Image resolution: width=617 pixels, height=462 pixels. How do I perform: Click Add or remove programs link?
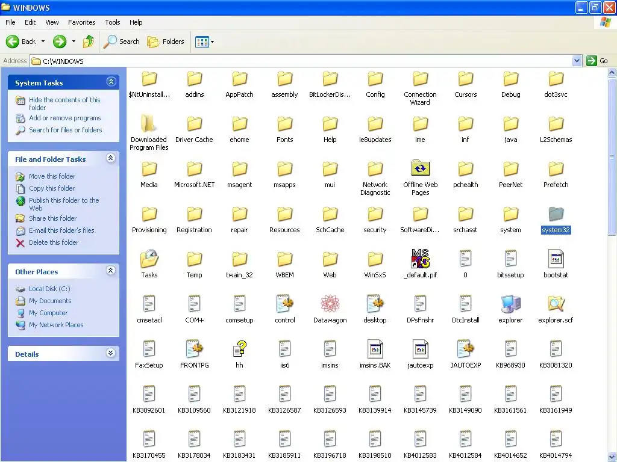pyautogui.click(x=65, y=118)
